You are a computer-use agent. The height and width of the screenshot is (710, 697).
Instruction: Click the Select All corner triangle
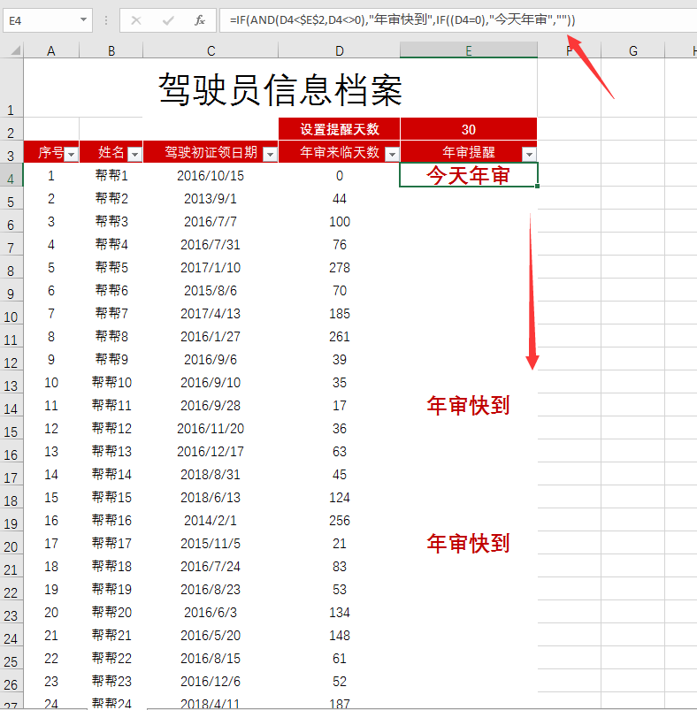point(15,50)
